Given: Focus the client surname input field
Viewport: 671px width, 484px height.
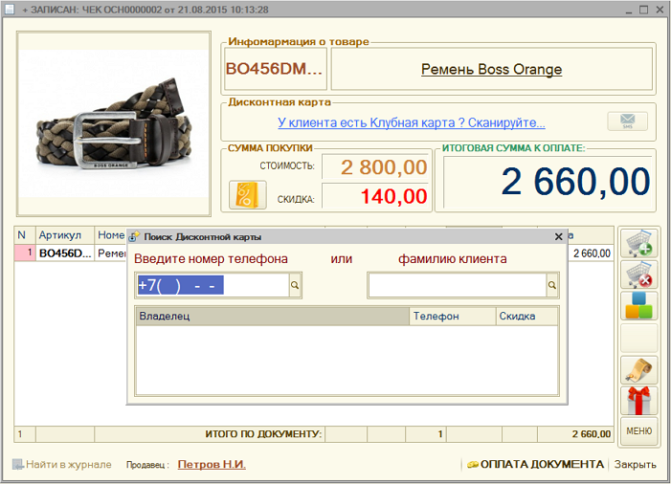Looking at the screenshot, I should 458,285.
